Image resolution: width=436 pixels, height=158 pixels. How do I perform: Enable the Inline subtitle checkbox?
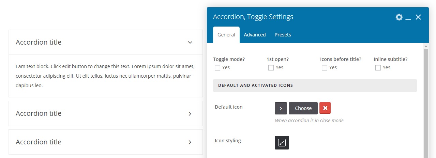[378, 68]
